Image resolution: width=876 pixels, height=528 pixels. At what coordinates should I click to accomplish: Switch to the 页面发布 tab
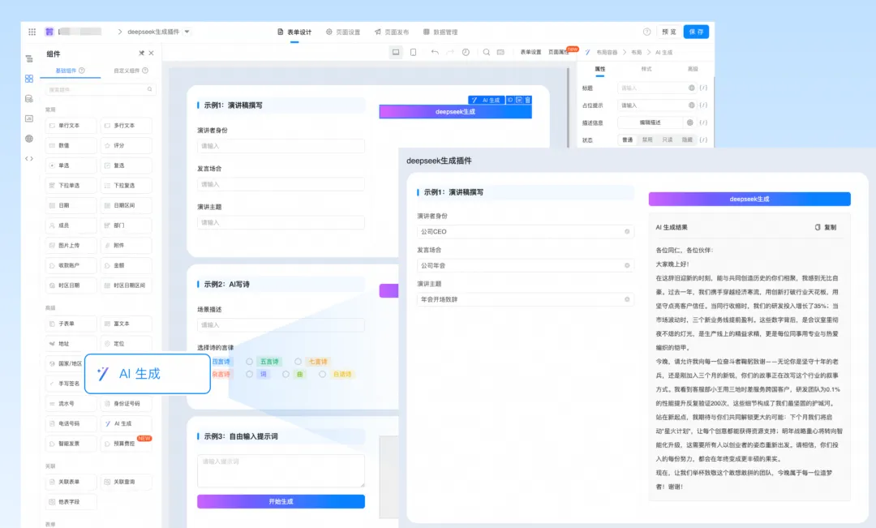click(392, 32)
